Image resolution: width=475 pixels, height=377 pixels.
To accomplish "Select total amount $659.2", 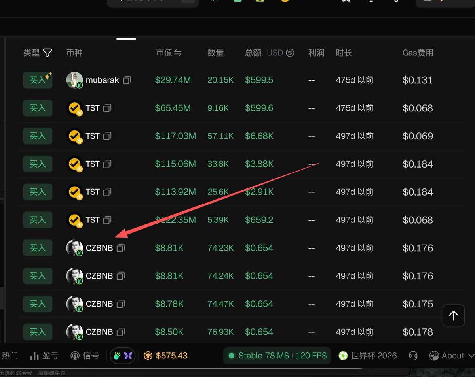I will point(259,220).
